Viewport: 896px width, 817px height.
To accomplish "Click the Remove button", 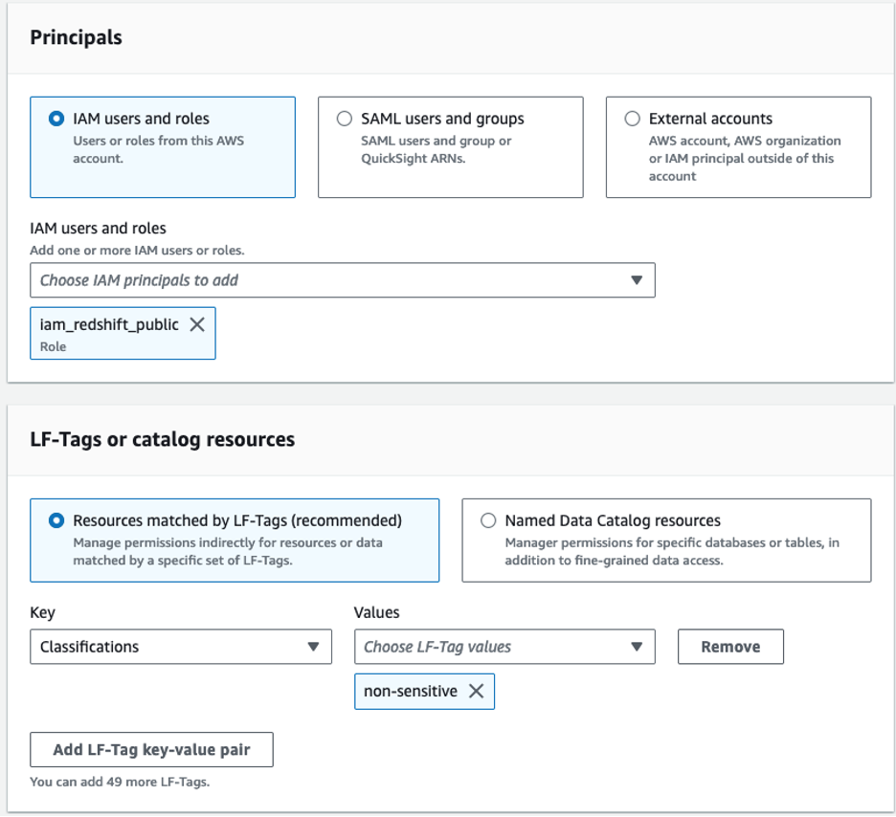I will tap(730, 647).
